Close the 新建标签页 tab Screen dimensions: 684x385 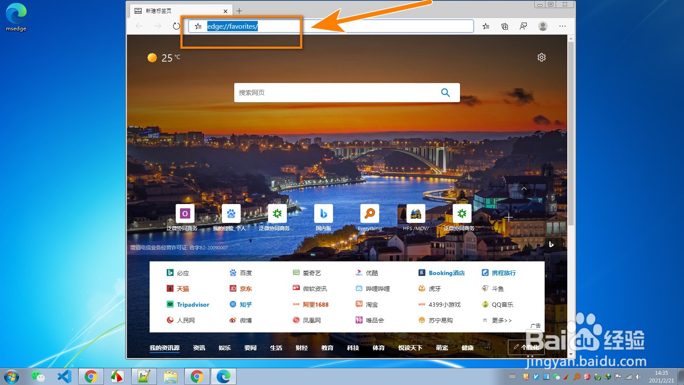pyautogui.click(x=225, y=11)
